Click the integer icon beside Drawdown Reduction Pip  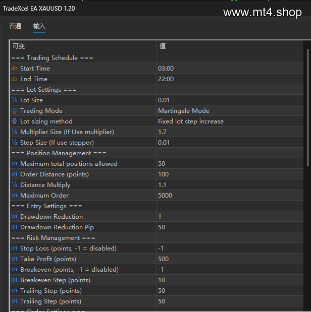pyautogui.click(x=14, y=227)
